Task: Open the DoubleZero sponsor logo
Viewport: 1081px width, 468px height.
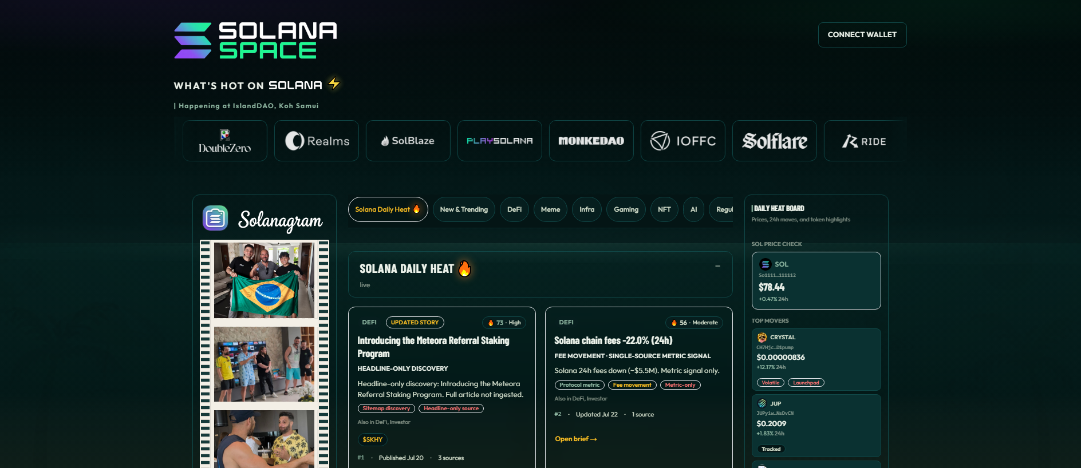Action: point(225,141)
